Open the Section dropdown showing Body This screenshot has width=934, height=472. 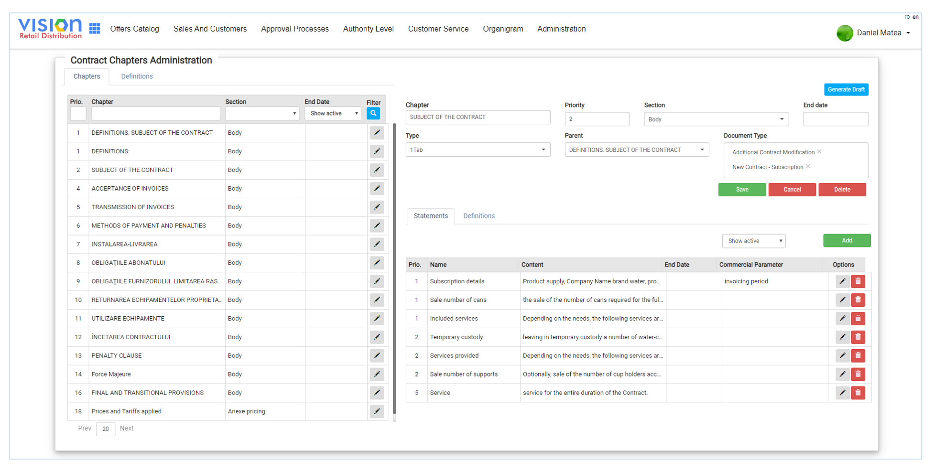tap(716, 119)
